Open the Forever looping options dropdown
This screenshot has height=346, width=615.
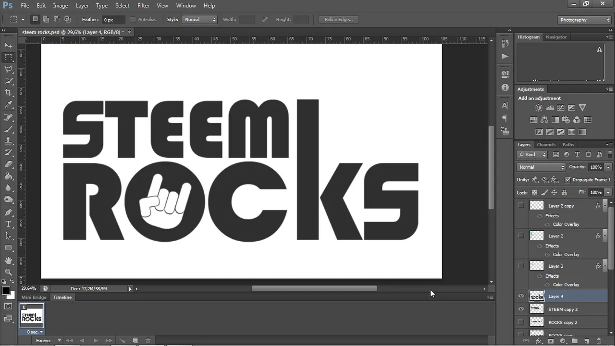[49, 341]
